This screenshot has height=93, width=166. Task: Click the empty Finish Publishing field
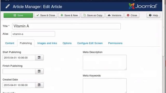tap(19, 71)
